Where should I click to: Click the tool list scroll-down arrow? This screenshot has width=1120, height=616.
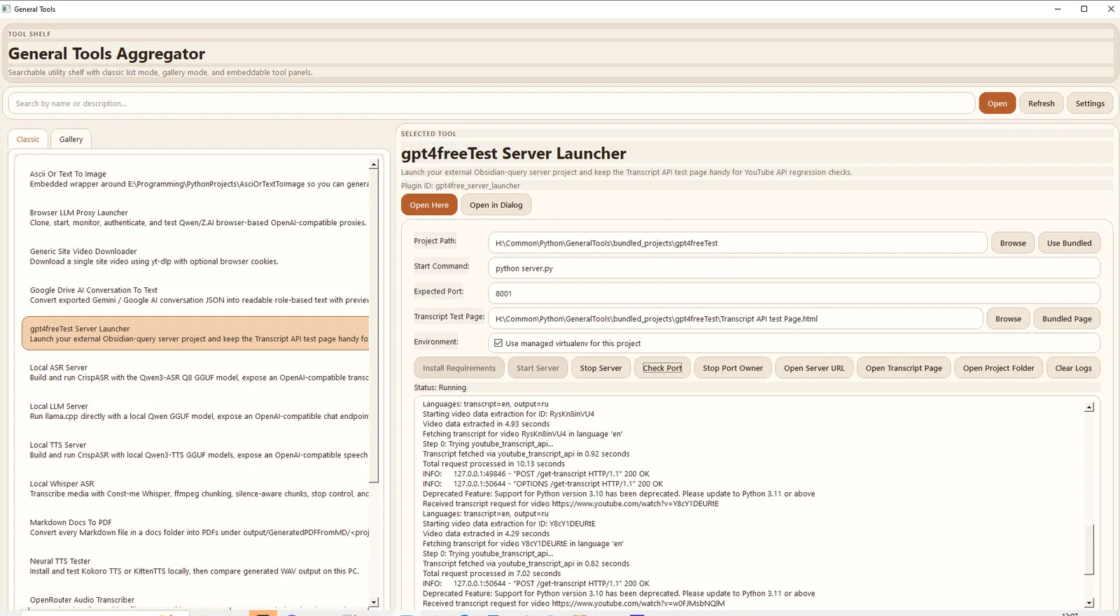click(x=374, y=602)
